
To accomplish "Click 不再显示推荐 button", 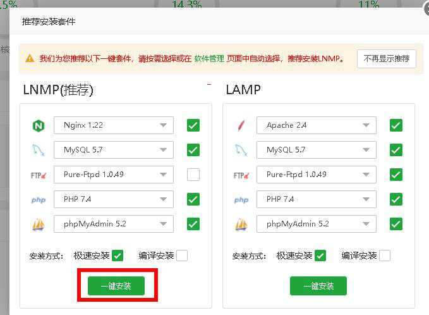I will coord(386,59).
